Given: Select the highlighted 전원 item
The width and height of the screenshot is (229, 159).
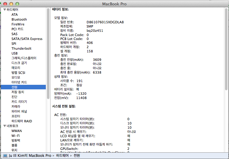Looking at the screenshot, I should 15,87.
